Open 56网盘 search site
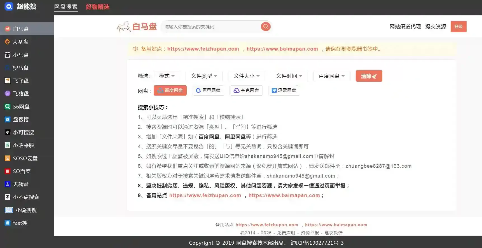 click(x=21, y=107)
